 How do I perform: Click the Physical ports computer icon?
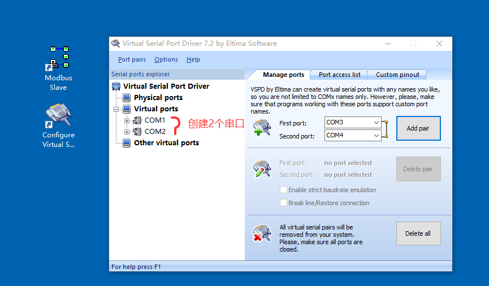pos(127,98)
